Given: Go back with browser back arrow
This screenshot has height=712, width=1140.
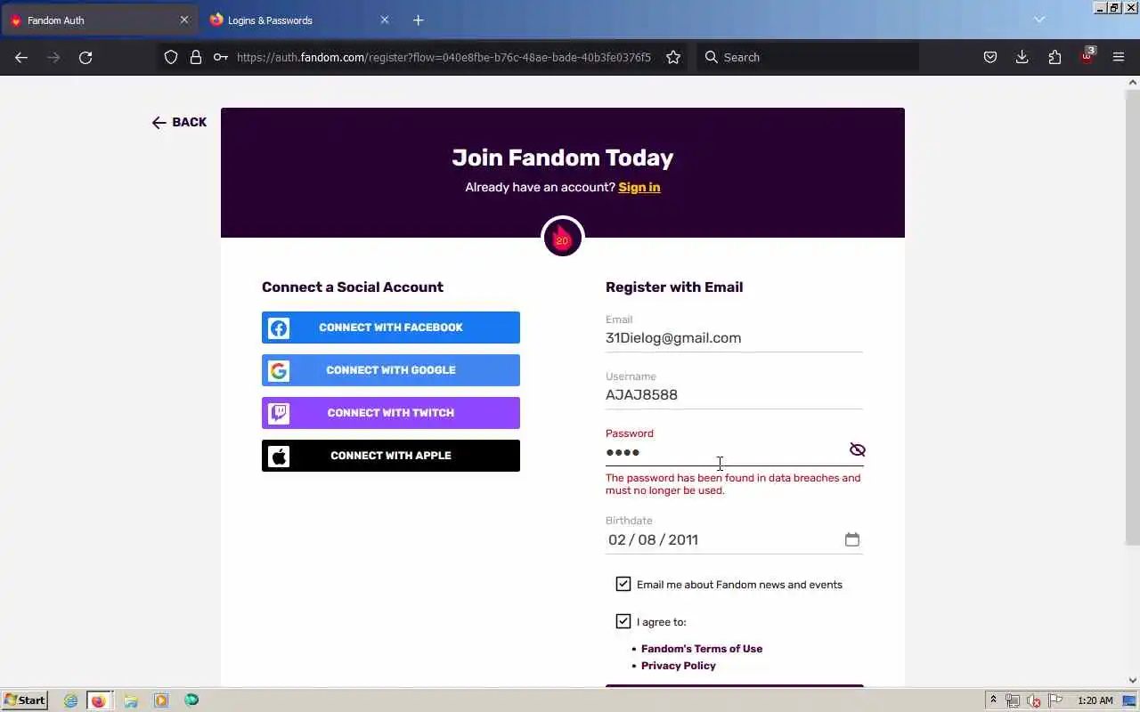Looking at the screenshot, I should (21, 57).
